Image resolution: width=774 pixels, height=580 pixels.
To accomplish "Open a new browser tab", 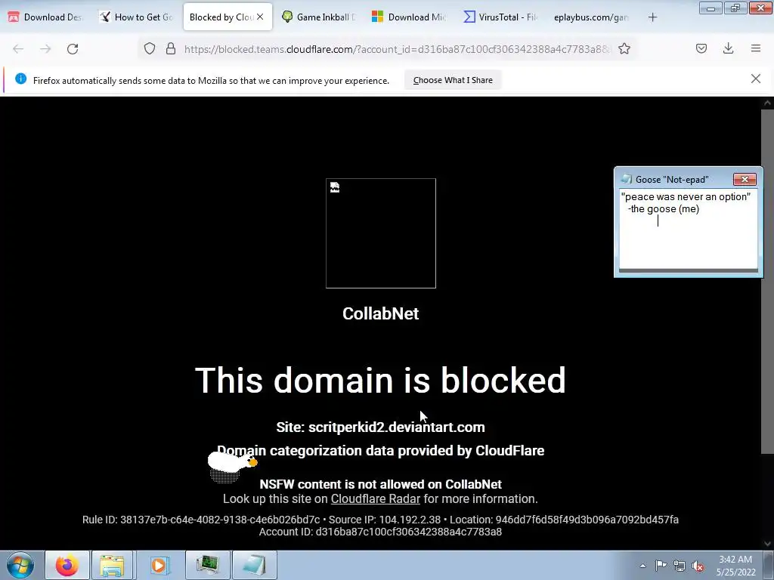I will click(x=652, y=17).
